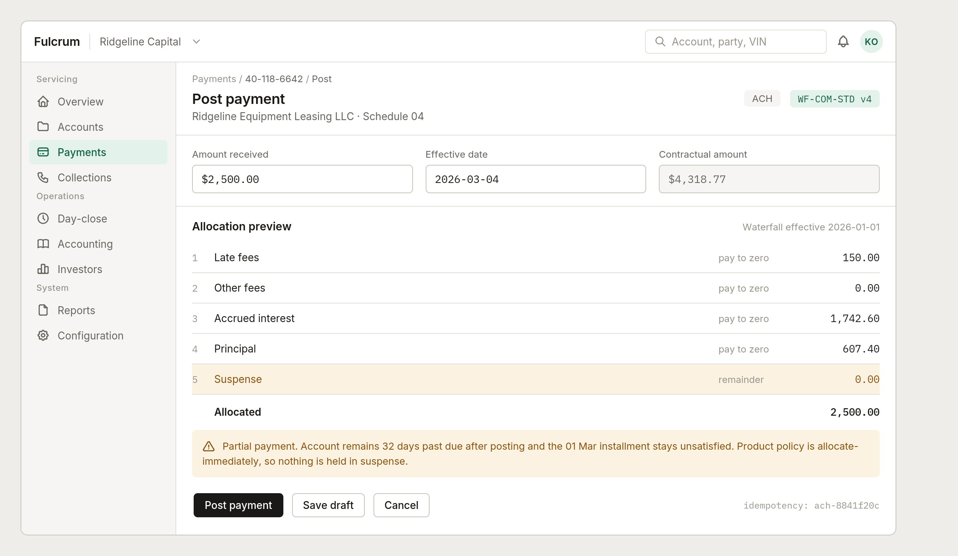This screenshot has width=958, height=556.
Task: Click the search magnifier icon
Action: 660,41
